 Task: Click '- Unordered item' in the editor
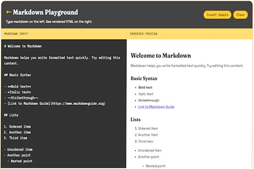click(18, 150)
